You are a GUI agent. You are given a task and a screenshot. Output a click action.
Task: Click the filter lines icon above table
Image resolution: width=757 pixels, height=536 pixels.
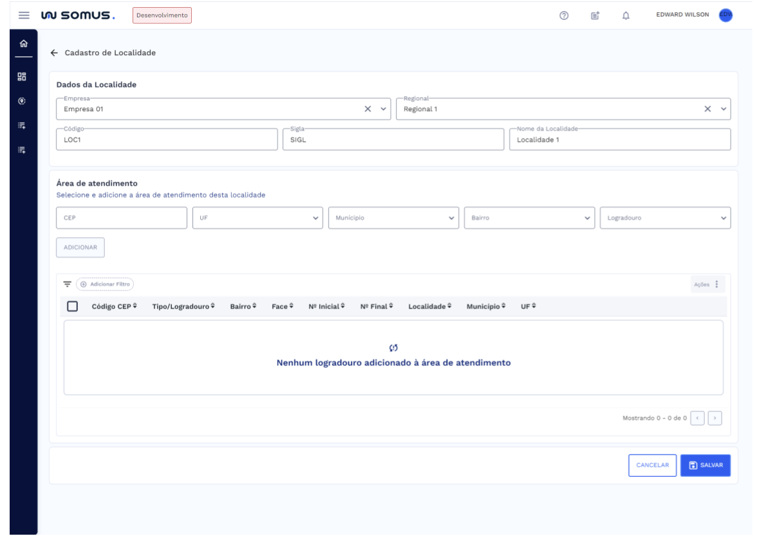click(66, 283)
